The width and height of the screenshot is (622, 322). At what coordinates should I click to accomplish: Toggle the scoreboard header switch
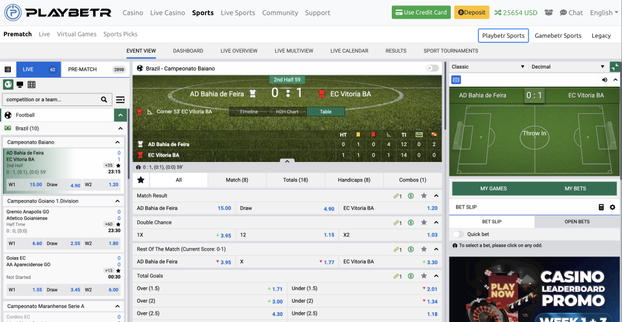click(432, 68)
